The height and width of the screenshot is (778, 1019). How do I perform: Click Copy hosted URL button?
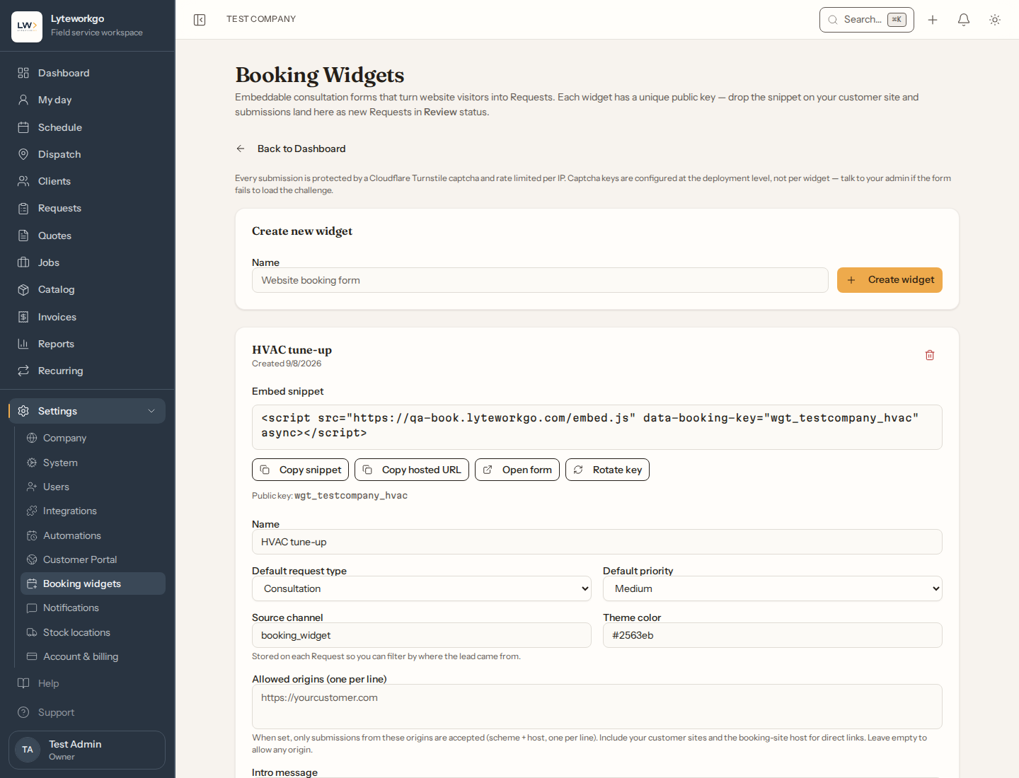point(412,470)
